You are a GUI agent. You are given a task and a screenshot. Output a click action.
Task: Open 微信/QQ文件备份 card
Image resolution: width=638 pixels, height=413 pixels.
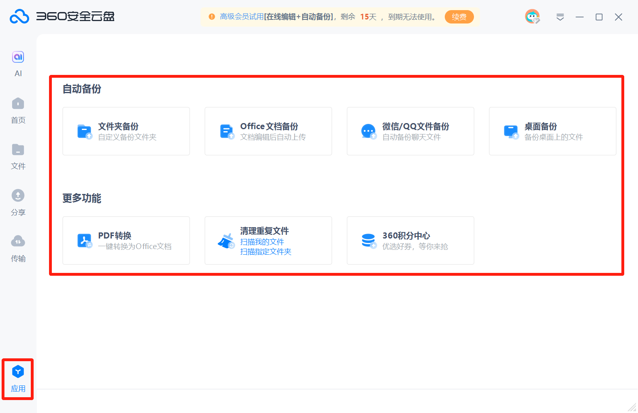(410, 131)
